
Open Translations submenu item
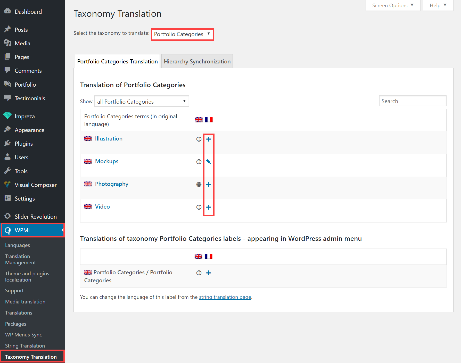(19, 313)
